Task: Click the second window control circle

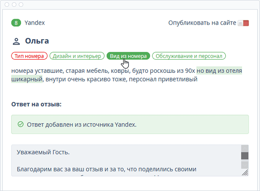Action: pyautogui.click(x=14, y=5)
